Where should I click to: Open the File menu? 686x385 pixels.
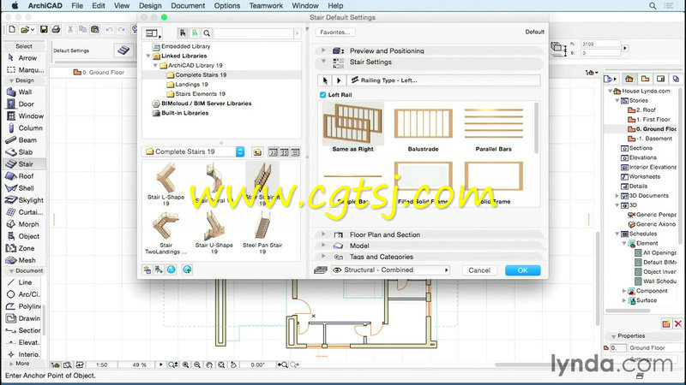77,6
